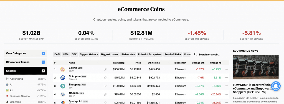284x104 pixels.
Task: Select the Biggest Gainers filter tab
Action: coord(89,54)
